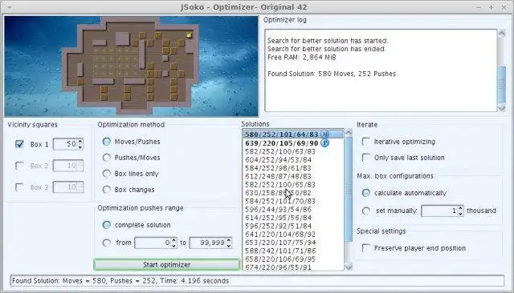Choose the Box changes method

pos(107,190)
